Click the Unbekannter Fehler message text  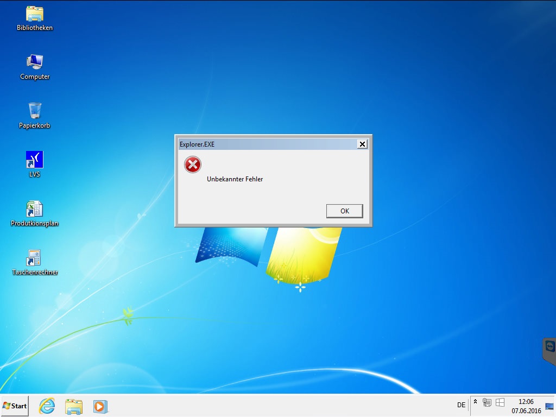[x=235, y=179]
